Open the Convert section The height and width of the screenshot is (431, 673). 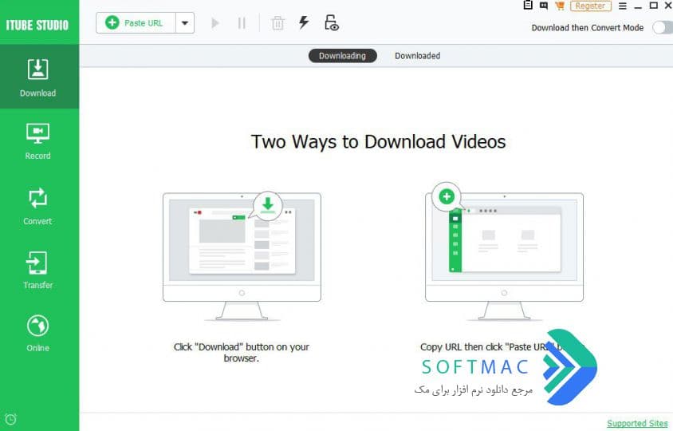(37, 206)
